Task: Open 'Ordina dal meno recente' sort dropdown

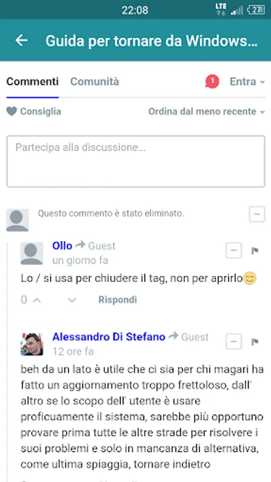Action: click(207, 111)
